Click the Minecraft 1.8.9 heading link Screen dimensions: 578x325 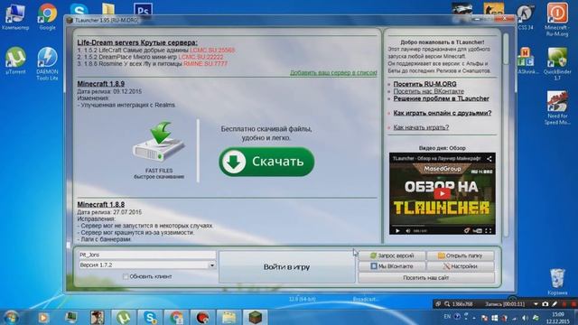tap(100, 84)
